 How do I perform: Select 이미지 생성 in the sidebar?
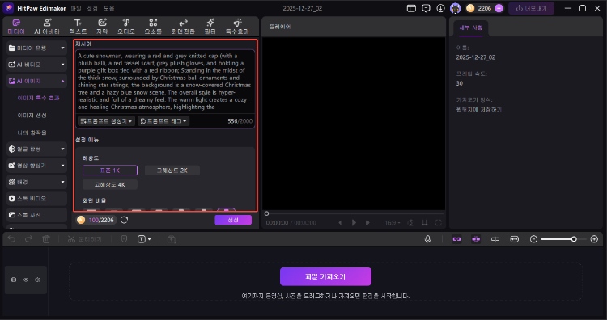pos(32,116)
